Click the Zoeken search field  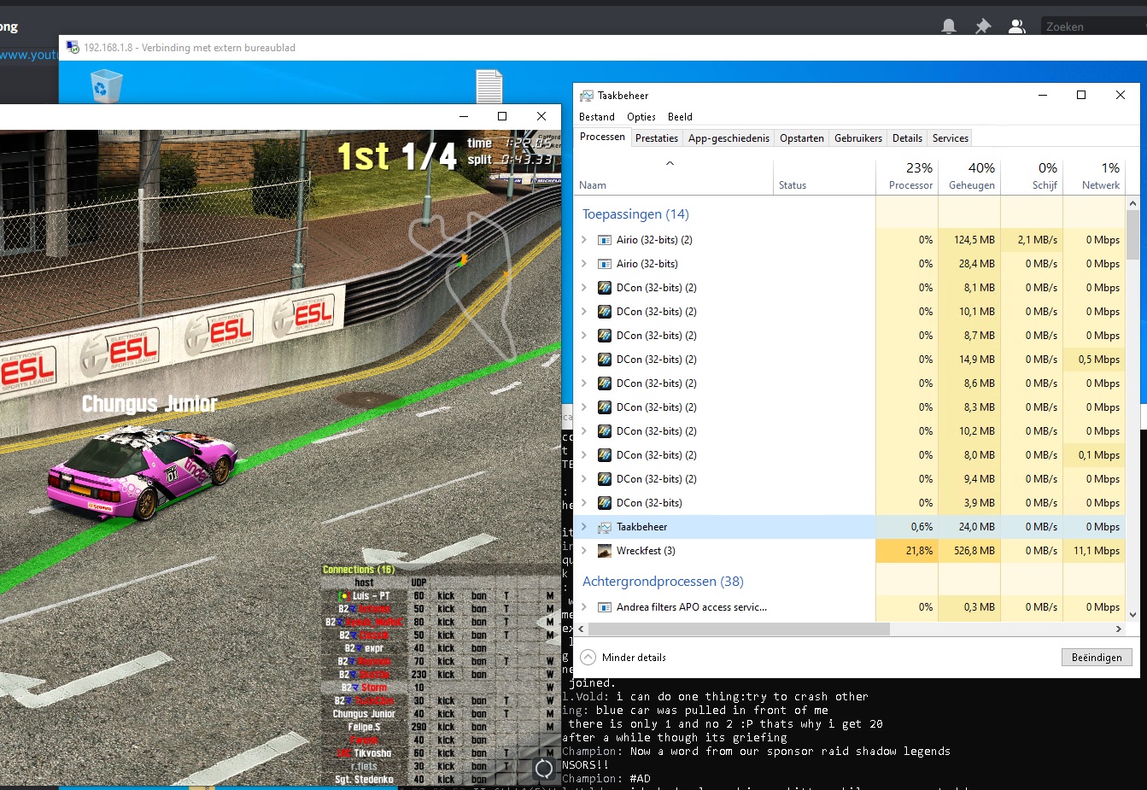[x=1093, y=26]
